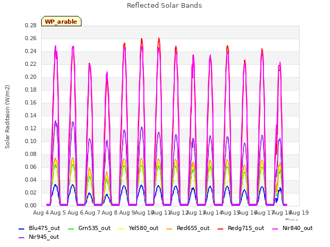
Task: Click the Nir945_out legend entry
Action: (x=39, y=237)
